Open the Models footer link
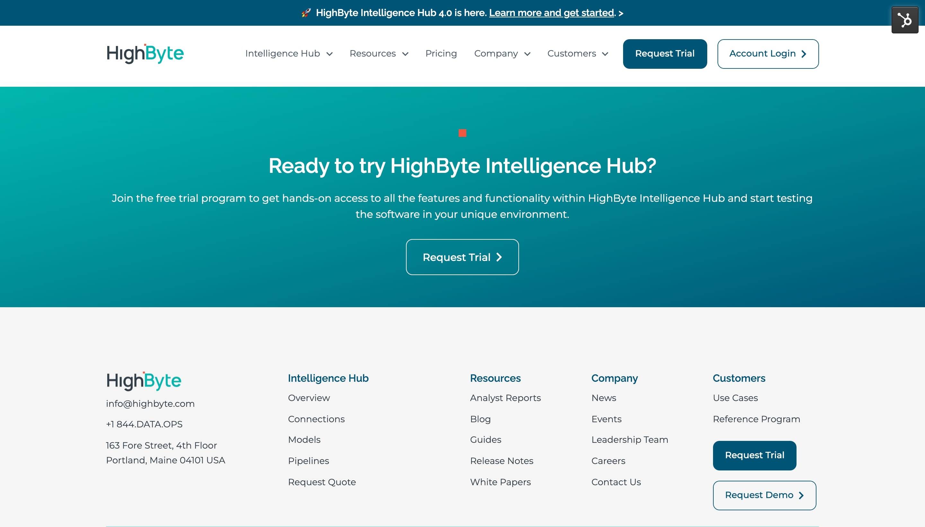 click(x=304, y=439)
